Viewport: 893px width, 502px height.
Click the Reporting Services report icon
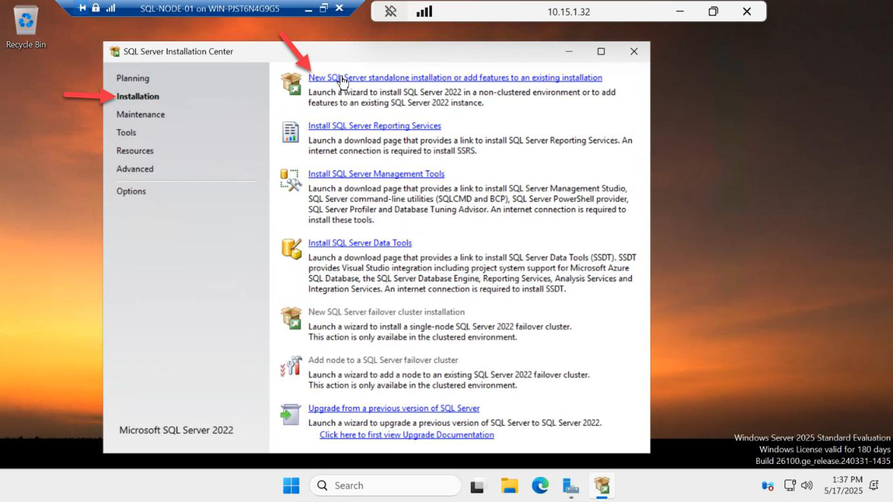(291, 132)
